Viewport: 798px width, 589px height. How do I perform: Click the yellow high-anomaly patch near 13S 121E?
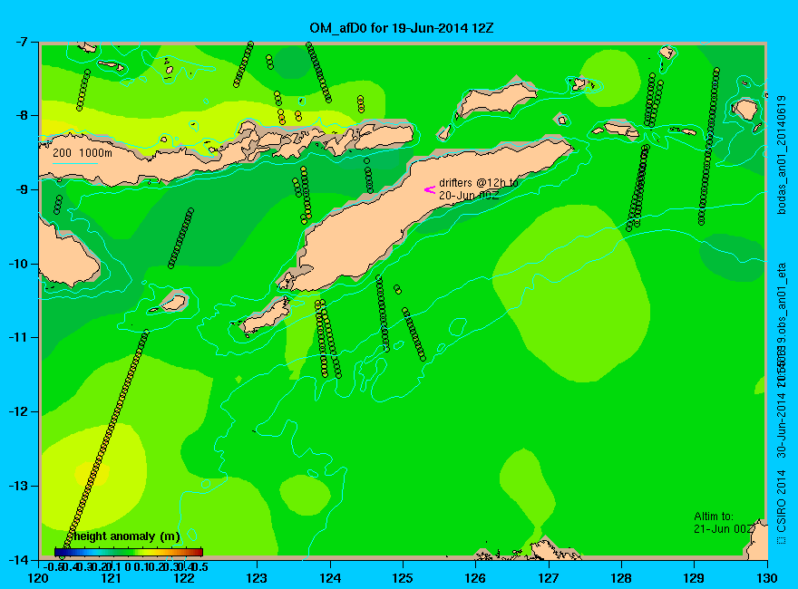(93, 475)
